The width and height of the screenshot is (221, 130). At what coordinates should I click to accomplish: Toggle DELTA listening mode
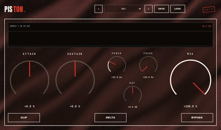(111, 118)
